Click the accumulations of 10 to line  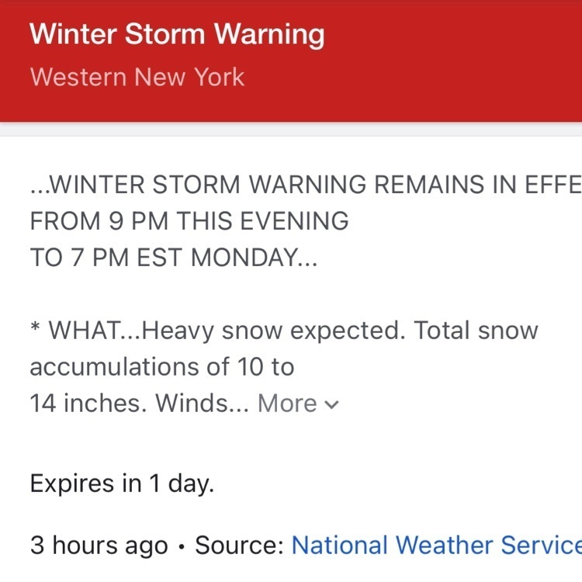click(161, 366)
